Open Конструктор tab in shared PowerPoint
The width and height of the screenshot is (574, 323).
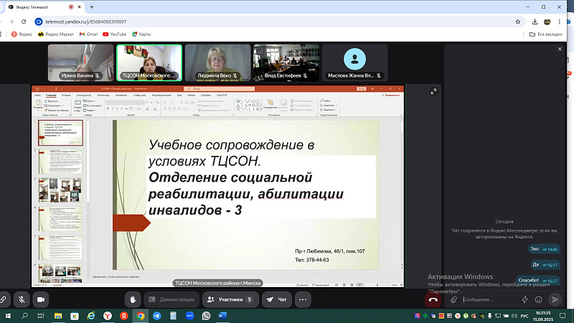point(84,95)
